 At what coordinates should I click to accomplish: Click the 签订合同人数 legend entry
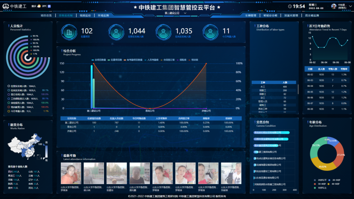[x=28, y=95]
